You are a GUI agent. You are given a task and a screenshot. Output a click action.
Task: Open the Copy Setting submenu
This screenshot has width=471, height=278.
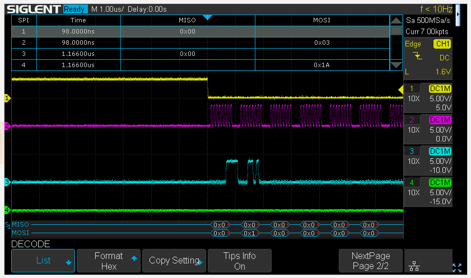tap(174, 261)
